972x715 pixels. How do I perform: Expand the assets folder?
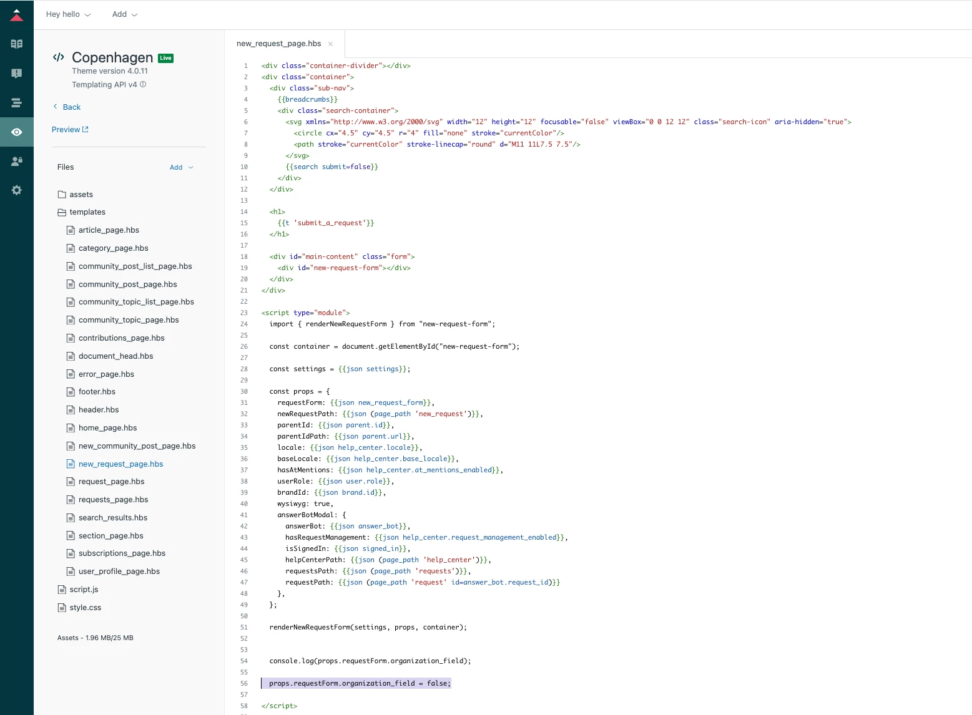[75, 195]
